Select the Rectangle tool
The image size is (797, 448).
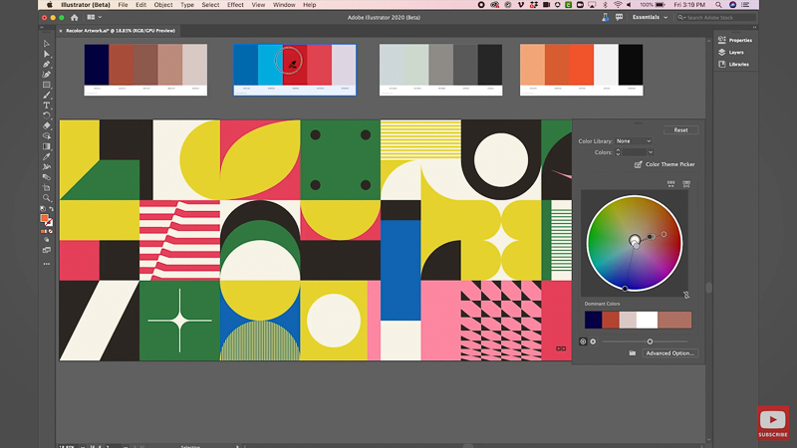[47, 85]
